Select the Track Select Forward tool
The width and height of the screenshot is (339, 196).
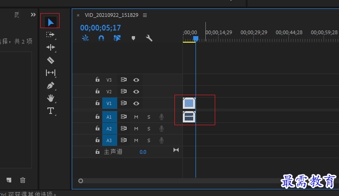tap(50, 35)
